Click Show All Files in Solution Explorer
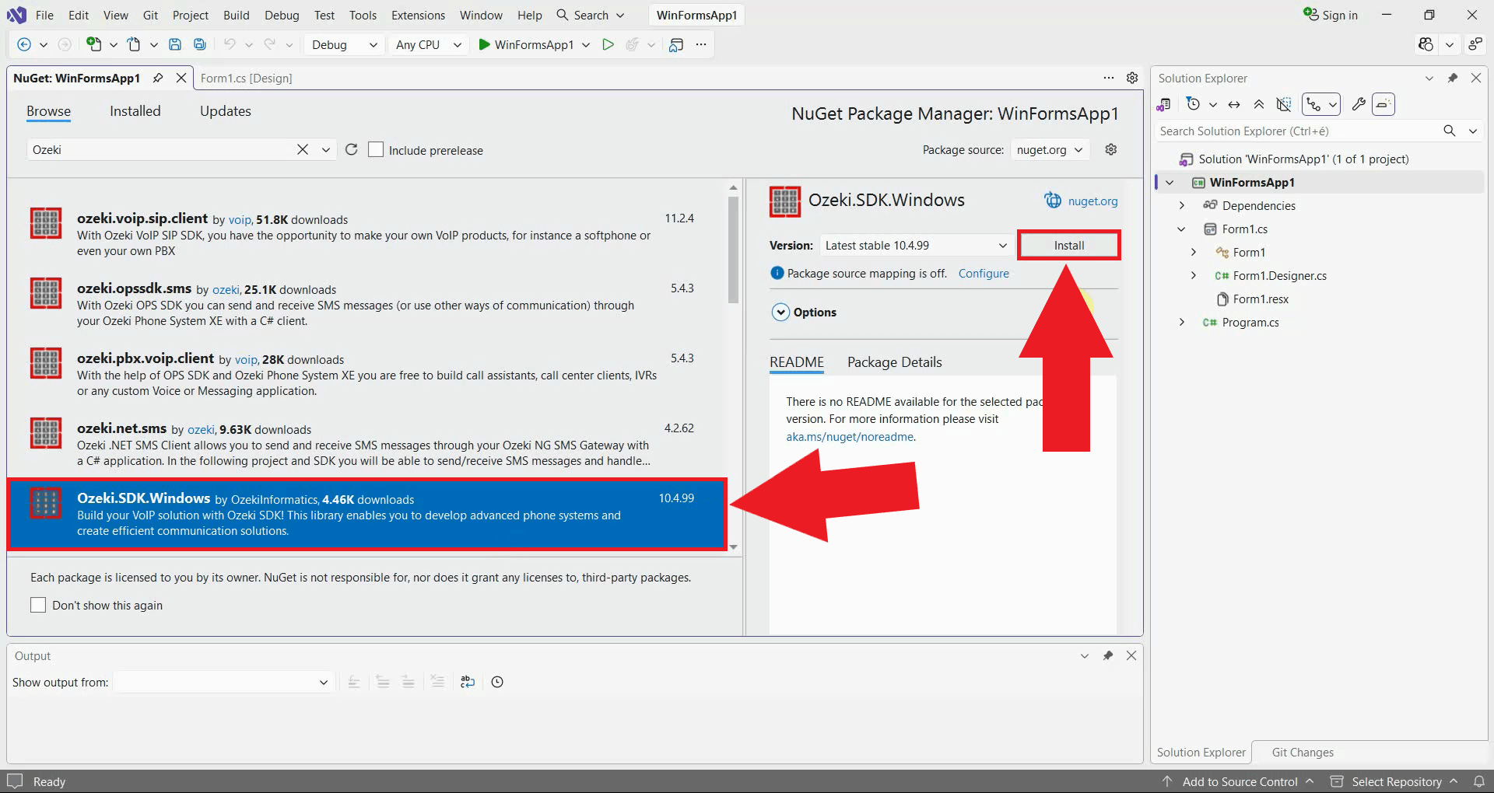1494x793 pixels. click(1284, 104)
